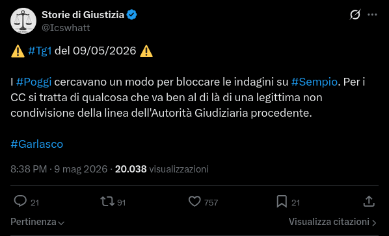Image resolution: width=389 pixels, height=236 pixels.
Task: Click the reply speech bubble icon
Action: click(20, 201)
